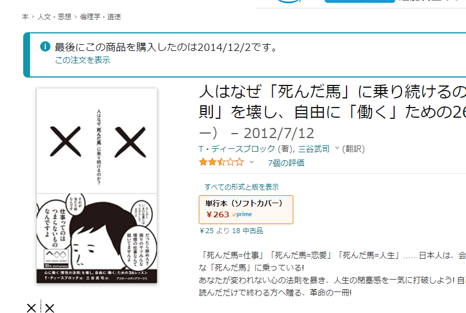Open the star rating graphic
This screenshot has width=466, height=313.
coord(221,162)
